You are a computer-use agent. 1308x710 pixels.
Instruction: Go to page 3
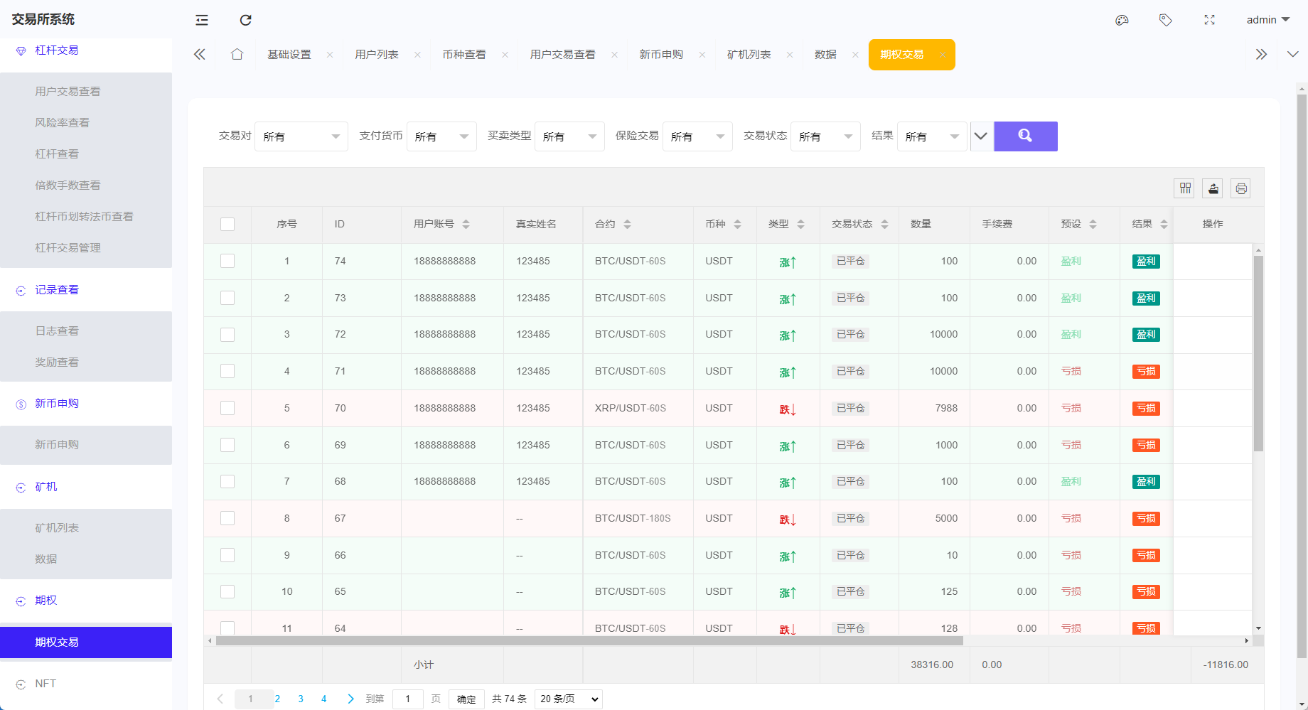(x=301, y=699)
